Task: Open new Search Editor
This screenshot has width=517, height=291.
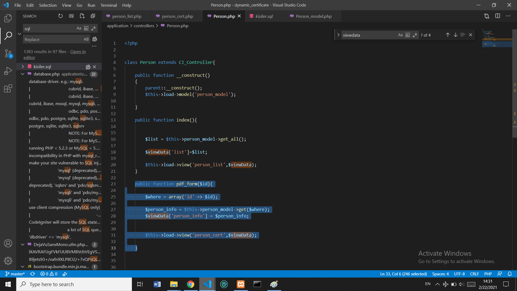Action: (x=82, y=16)
